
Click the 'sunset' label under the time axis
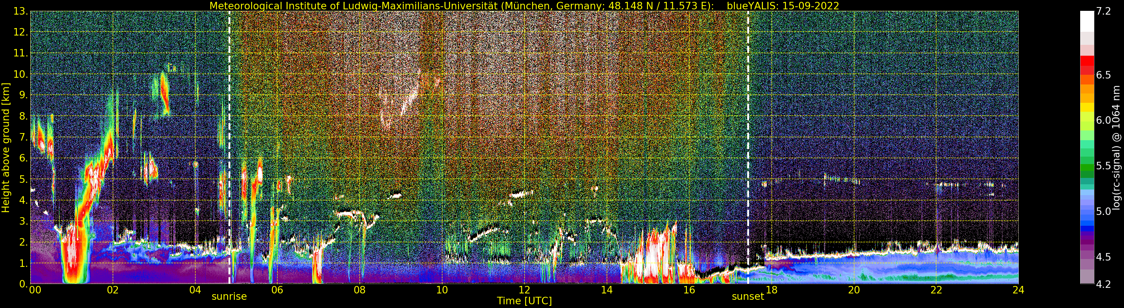tap(748, 296)
